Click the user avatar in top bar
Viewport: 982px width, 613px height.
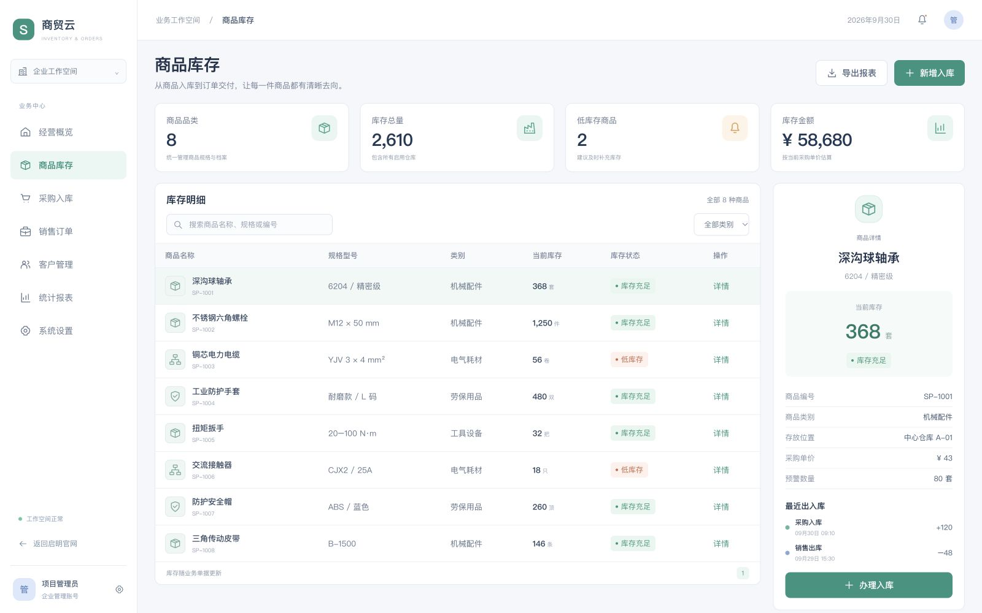click(953, 20)
